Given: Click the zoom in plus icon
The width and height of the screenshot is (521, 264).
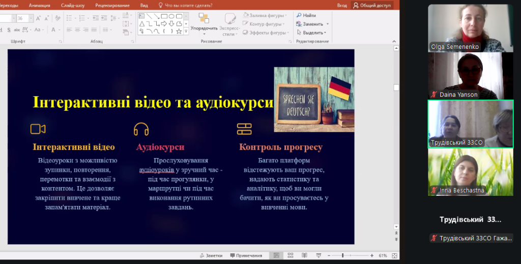Looking at the screenshot, I should pos(372,255).
